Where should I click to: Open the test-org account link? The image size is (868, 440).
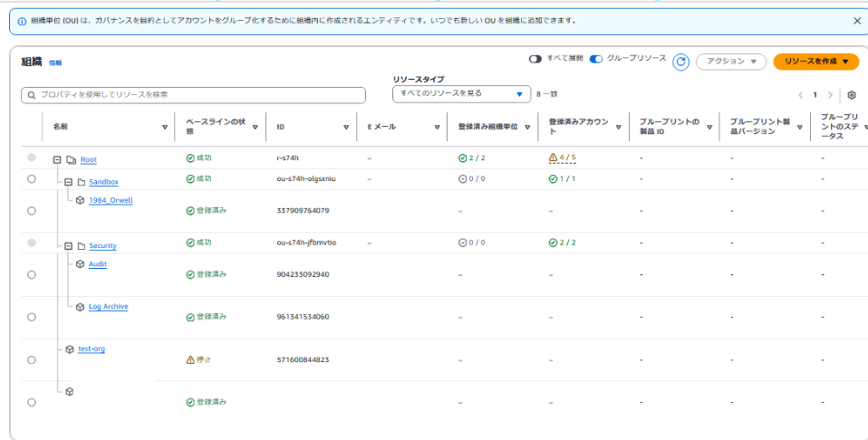[92, 349]
